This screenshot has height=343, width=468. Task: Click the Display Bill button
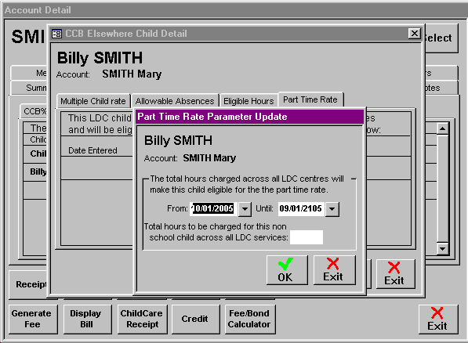86,319
